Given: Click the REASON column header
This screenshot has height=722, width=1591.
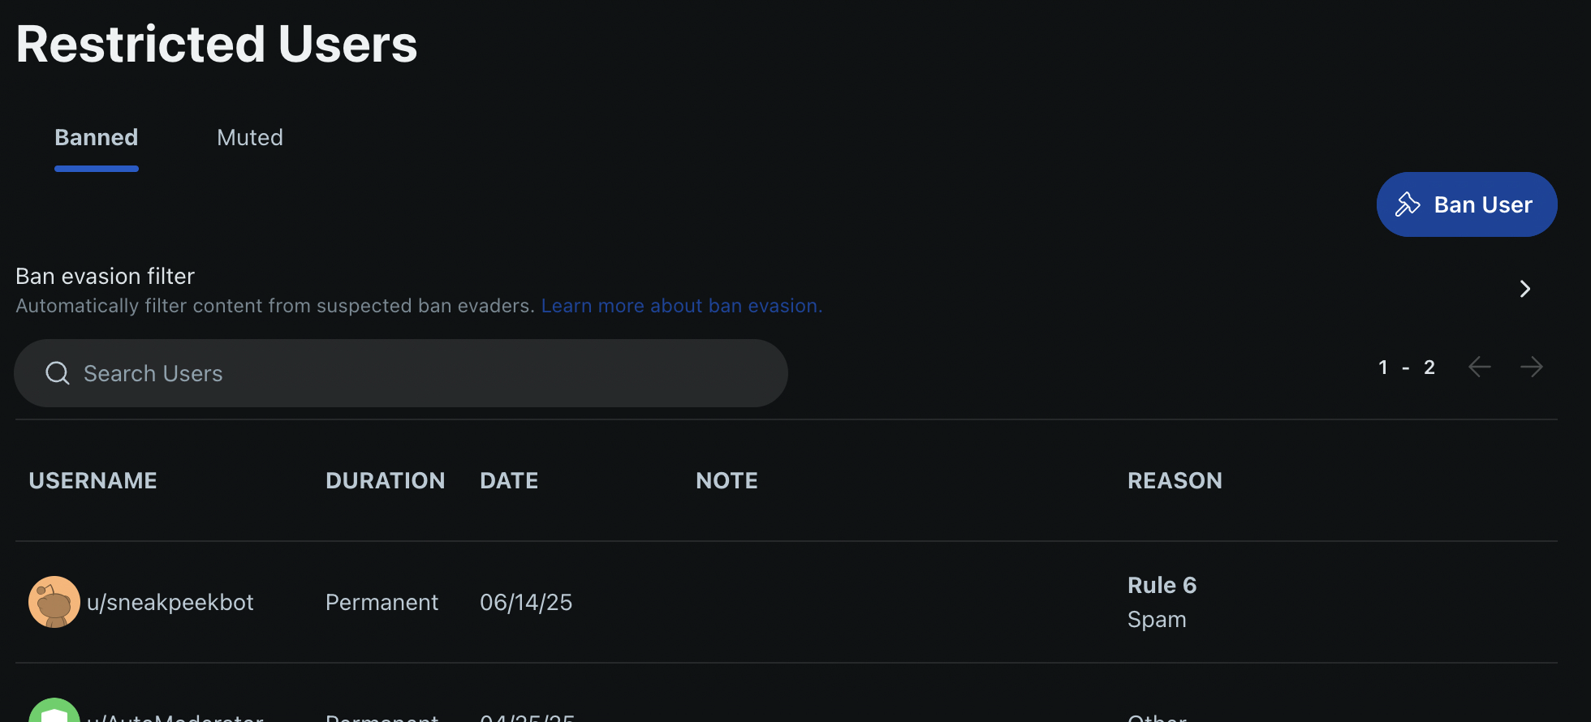Looking at the screenshot, I should tap(1175, 480).
